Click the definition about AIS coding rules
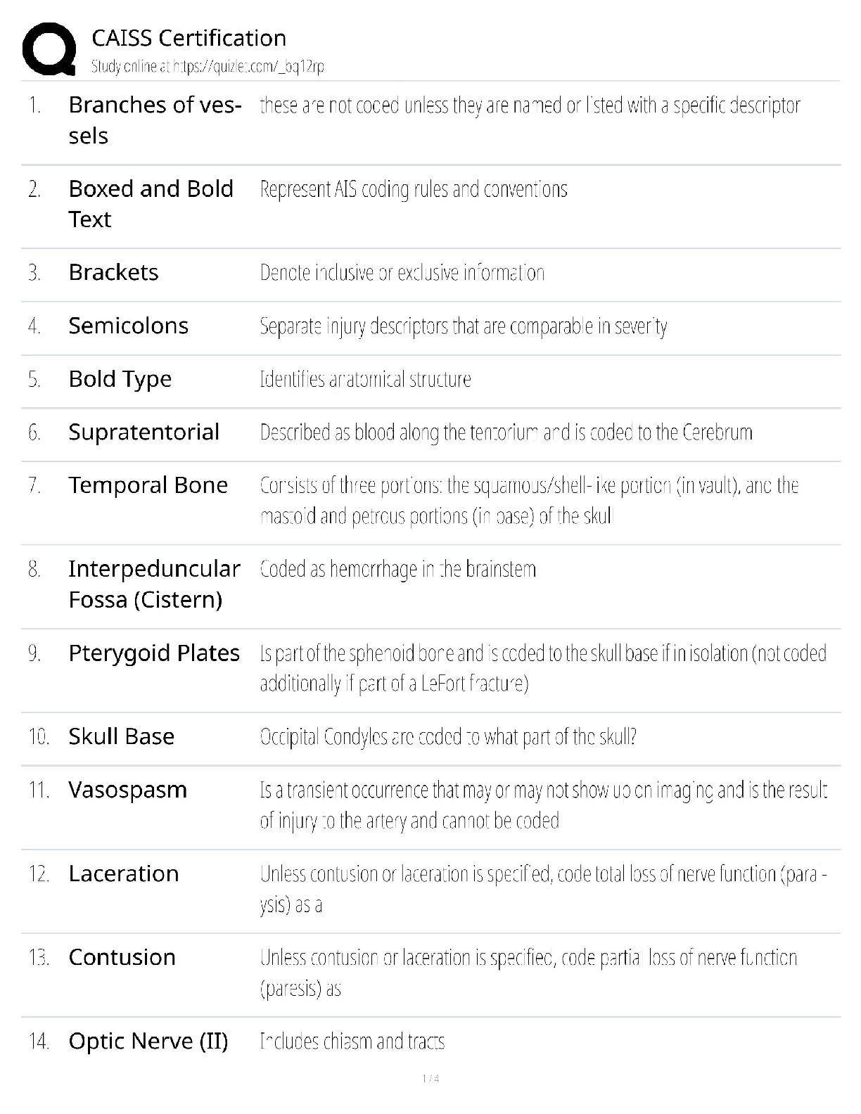The image size is (861, 1114). click(414, 189)
